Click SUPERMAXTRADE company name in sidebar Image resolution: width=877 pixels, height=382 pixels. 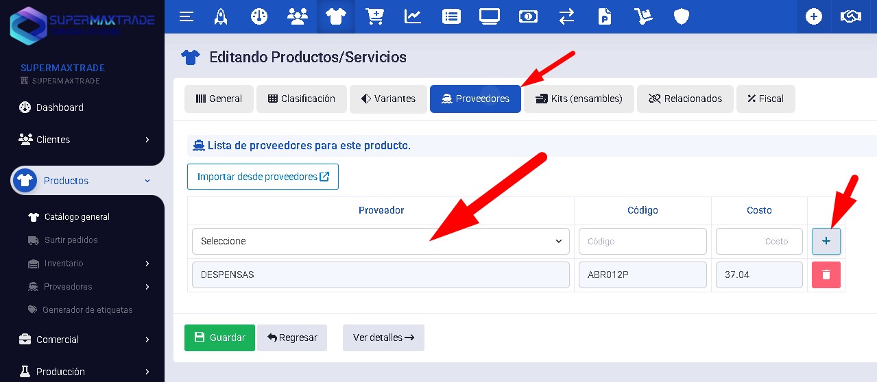point(62,68)
